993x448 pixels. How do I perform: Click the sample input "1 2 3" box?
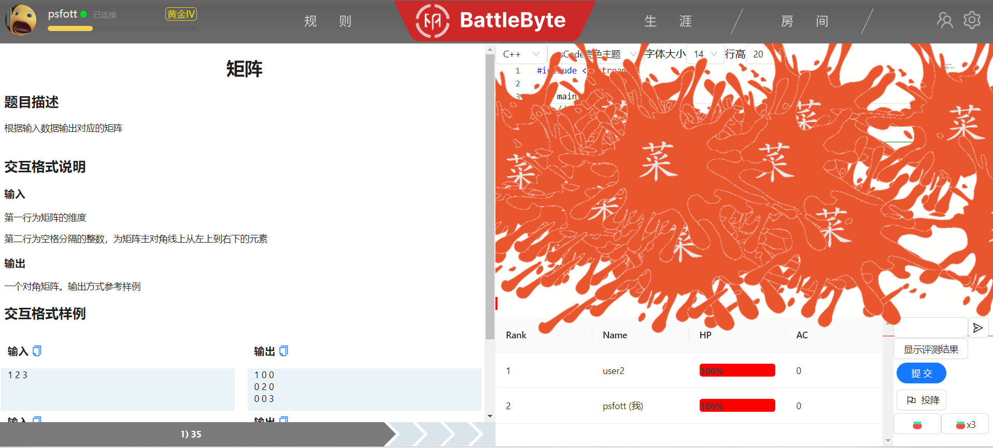[118, 389]
